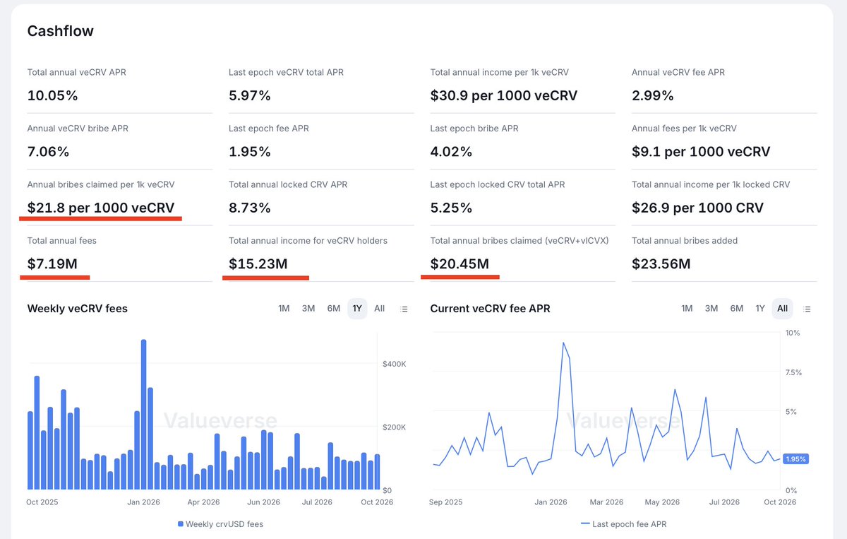Screen dimensions: 847x539
Task: Select All range on Current veCRV fee APR chart
Action: point(782,309)
